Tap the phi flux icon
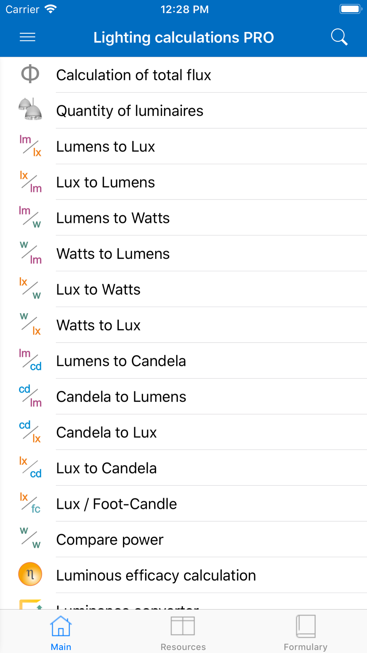 tap(30, 74)
